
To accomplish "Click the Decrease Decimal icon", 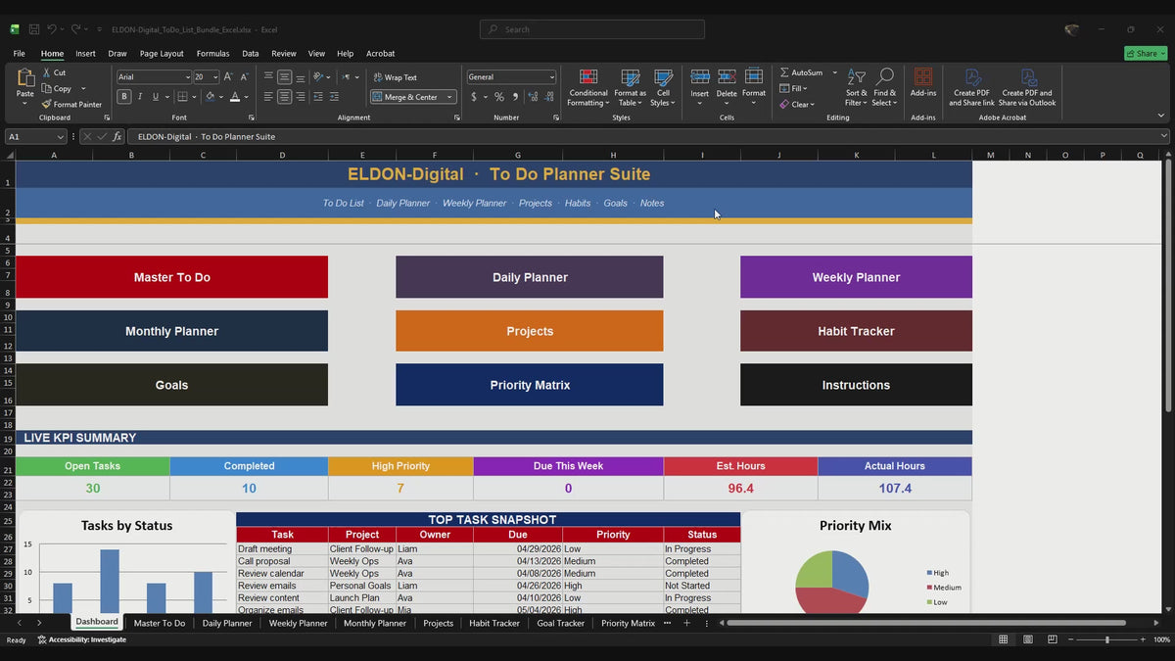I will click(550, 97).
